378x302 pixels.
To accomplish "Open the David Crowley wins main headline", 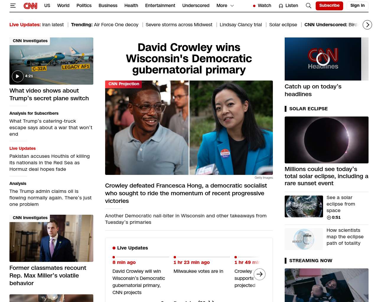I will [x=189, y=58].
